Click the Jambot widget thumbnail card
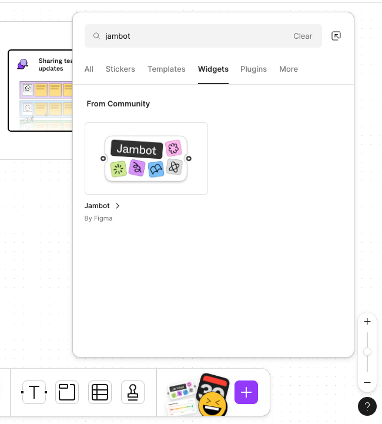This screenshot has height=424, width=382. click(x=146, y=158)
